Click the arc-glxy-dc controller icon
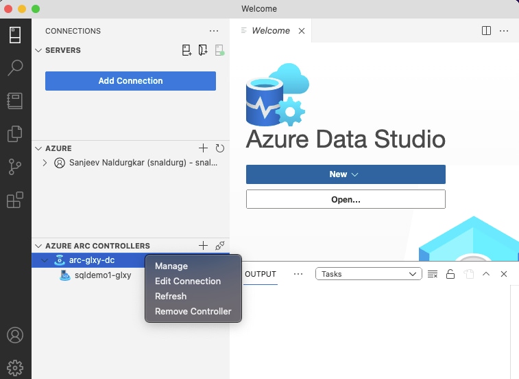This screenshot has width=519, height=379. [60, 260]
